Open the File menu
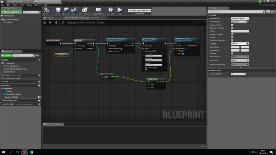276x155 pixels. pos(3,5)
